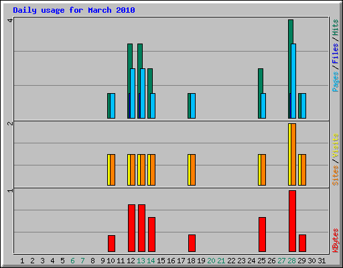Click the "2" scale value of middle chart
This screenshot has height=268, width=343.
[x=10, y=123]
